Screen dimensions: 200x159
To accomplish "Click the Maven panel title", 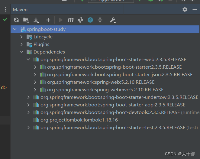I will 20,10.
